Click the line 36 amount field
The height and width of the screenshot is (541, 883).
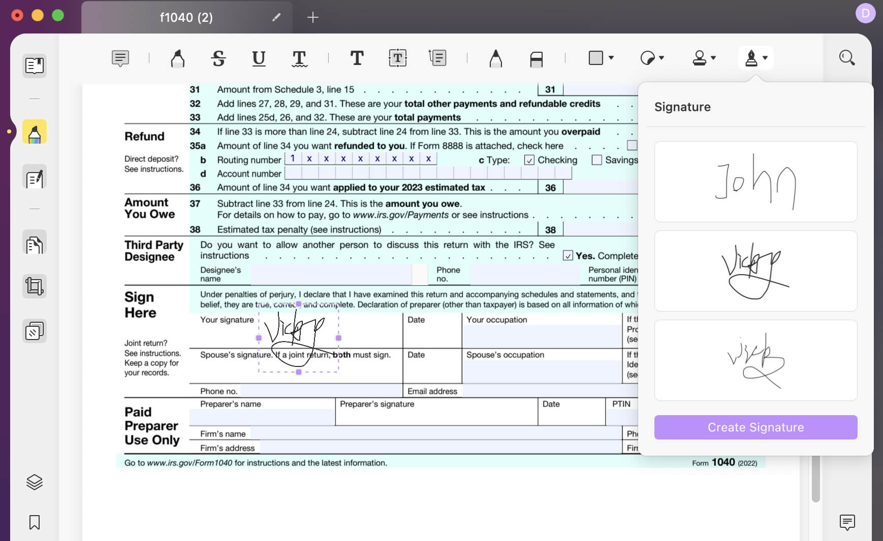(601, 188)
